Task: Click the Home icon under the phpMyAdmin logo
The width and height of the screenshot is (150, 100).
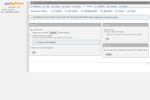Action: coord(9,7)
